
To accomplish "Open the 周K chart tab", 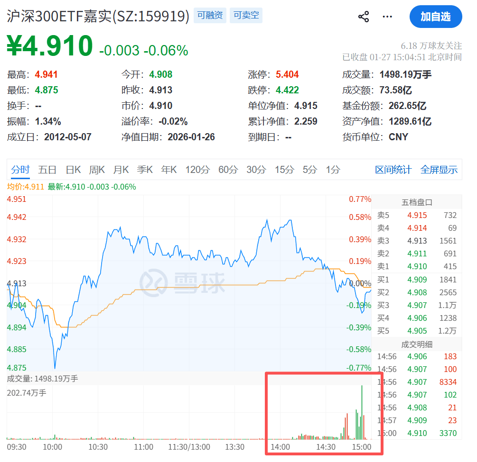I will [x=97, y=170].
